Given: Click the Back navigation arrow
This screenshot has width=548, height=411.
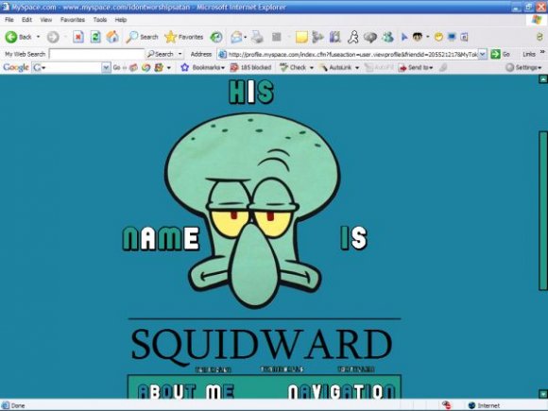Looking at the screenshot, I should point(11,37).
